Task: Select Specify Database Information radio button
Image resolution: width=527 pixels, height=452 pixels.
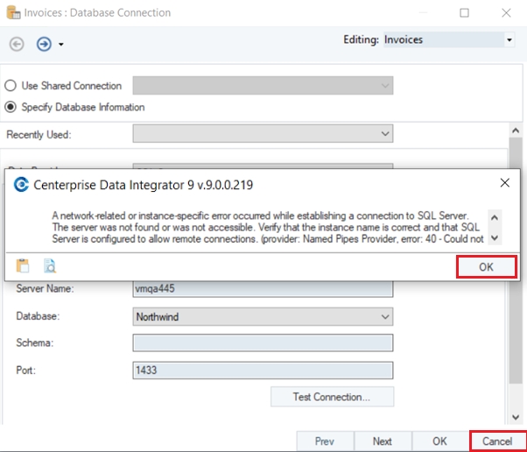Action: pyautogui.click(x=11, y=107)
